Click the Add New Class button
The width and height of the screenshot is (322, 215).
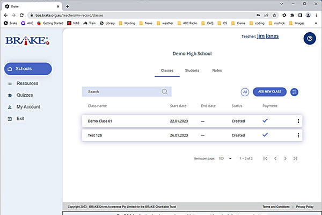click(269, 92)
